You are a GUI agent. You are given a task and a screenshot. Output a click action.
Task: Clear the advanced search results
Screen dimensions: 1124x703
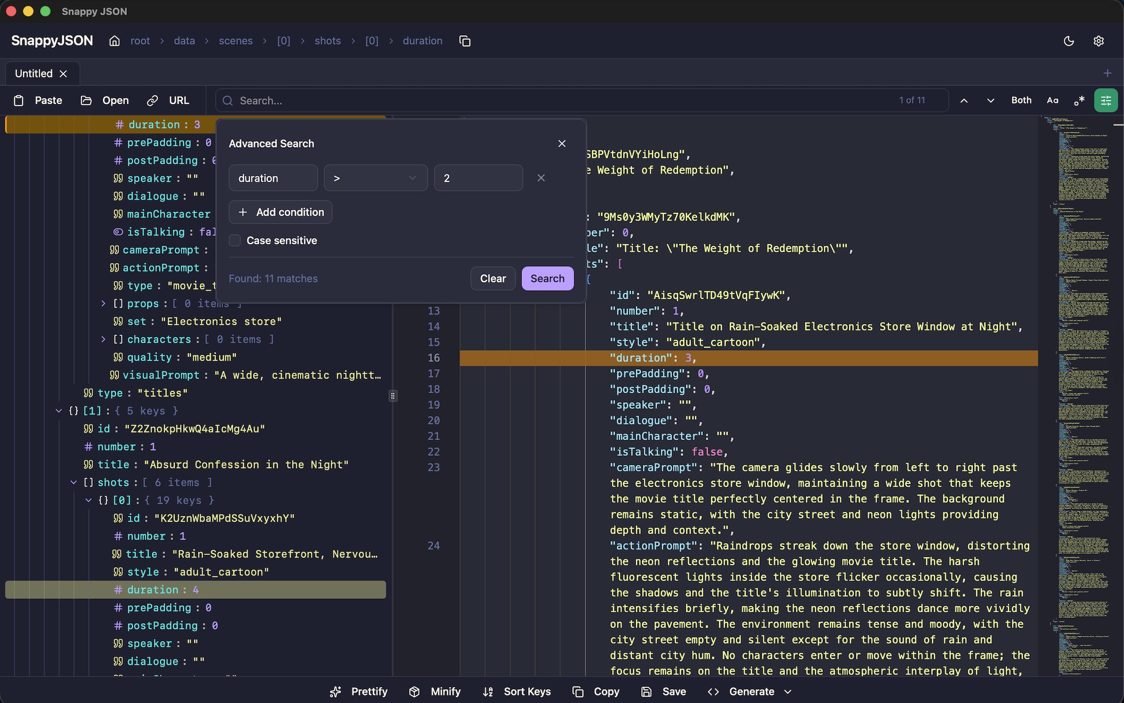click(x=492, y=278)
